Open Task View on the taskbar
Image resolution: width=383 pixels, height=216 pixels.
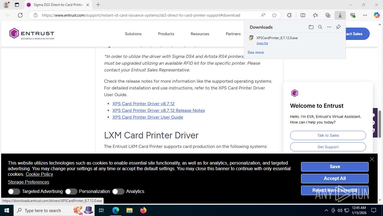coord(101,210)
